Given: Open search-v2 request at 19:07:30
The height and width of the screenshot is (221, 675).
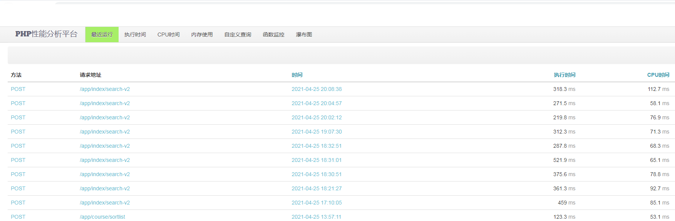Looking at the screenshot, I should (x=105, y=132).
